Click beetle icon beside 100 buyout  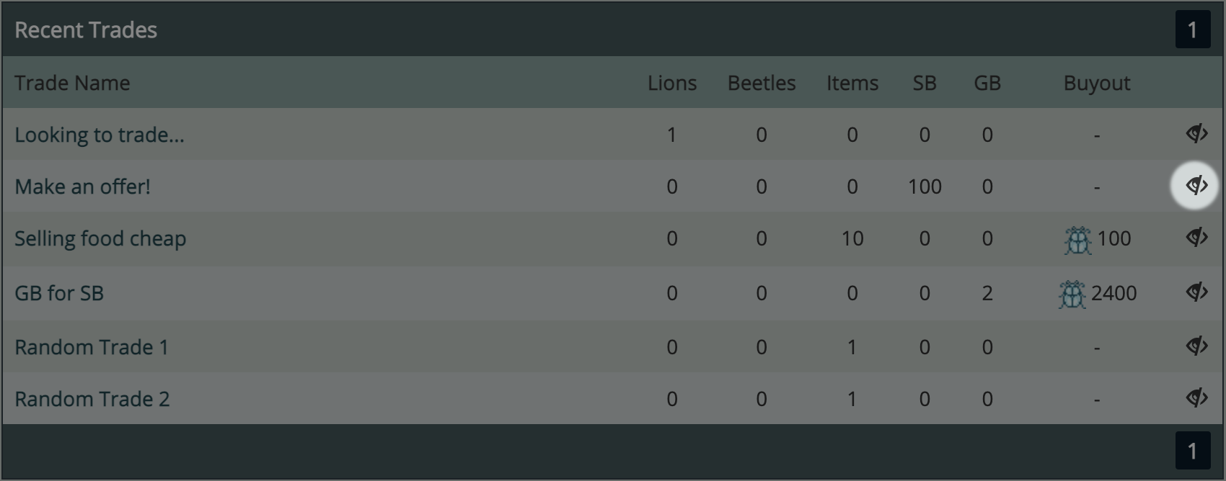(1078, 240)
